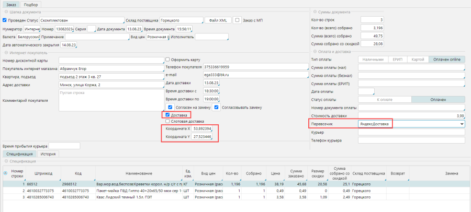Viewport: 471px width, 212px height.
Task: Uncheck the Доставка checkbox
Action: point(167,114)
